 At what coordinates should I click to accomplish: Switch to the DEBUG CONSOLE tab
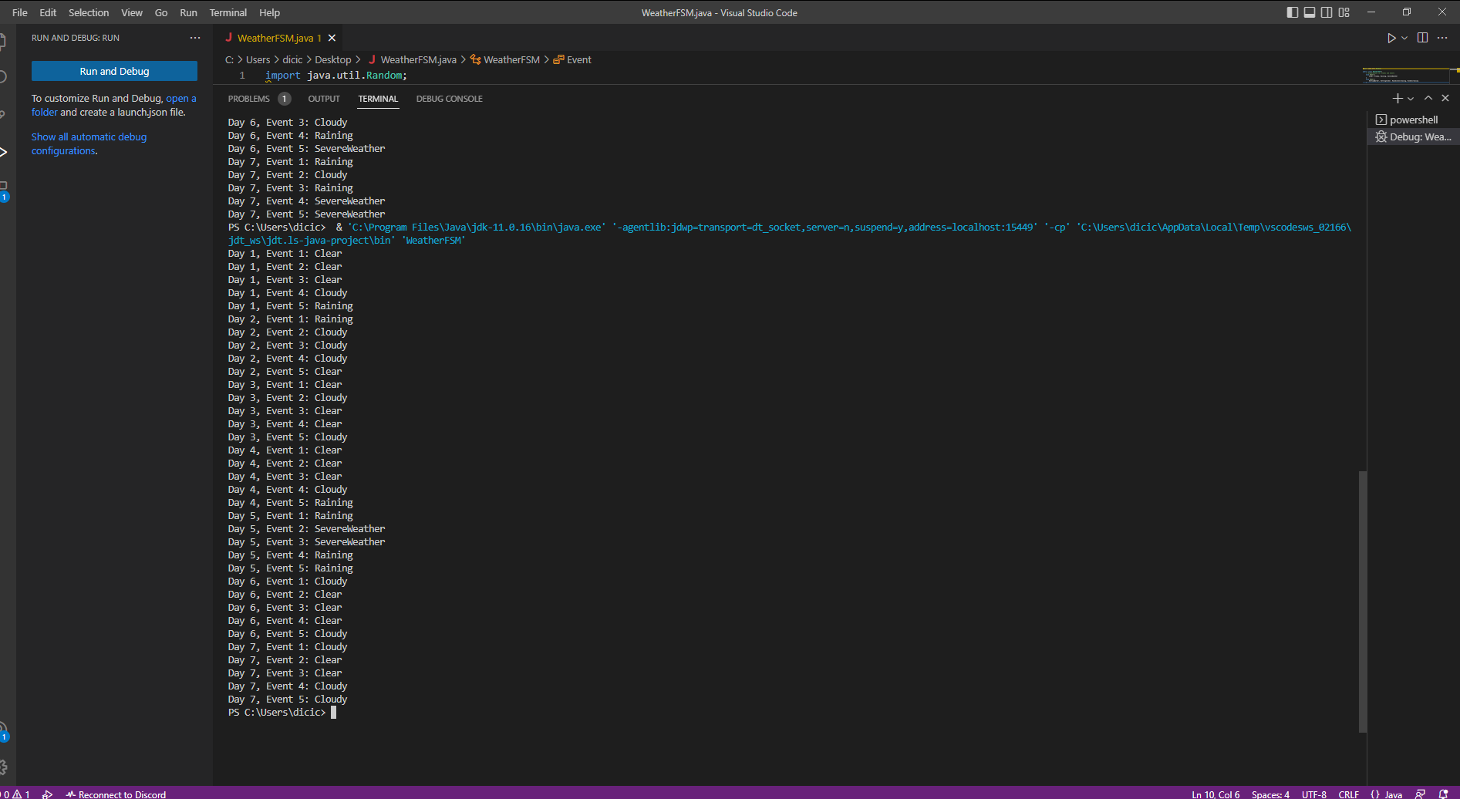449,99
